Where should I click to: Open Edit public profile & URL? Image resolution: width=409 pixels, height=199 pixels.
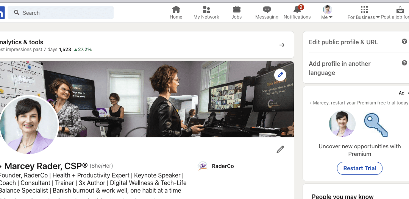point(343,42)
